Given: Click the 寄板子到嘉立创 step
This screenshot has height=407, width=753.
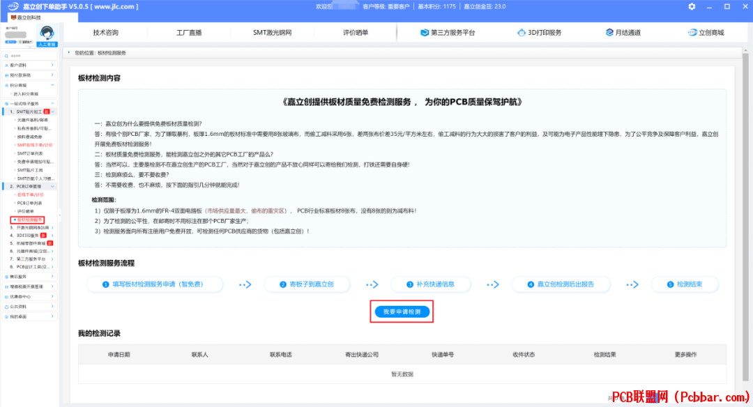Looking at the screenshot, I should 307,284.
